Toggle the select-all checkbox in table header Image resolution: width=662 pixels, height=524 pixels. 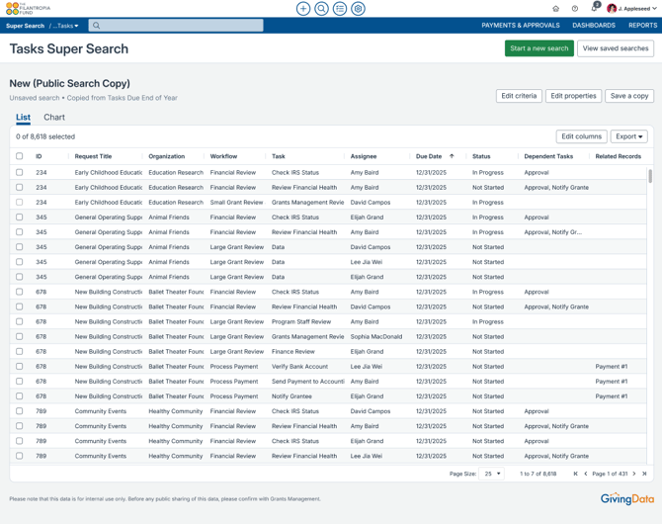coord(19,156)
